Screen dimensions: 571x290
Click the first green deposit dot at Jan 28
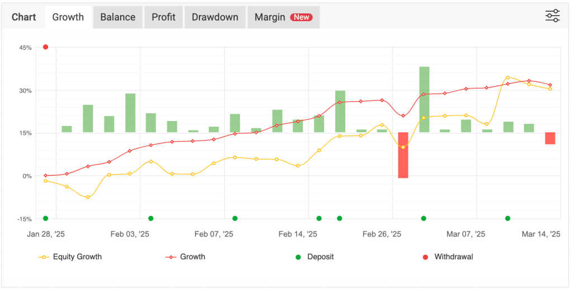[x=46, y=219]
